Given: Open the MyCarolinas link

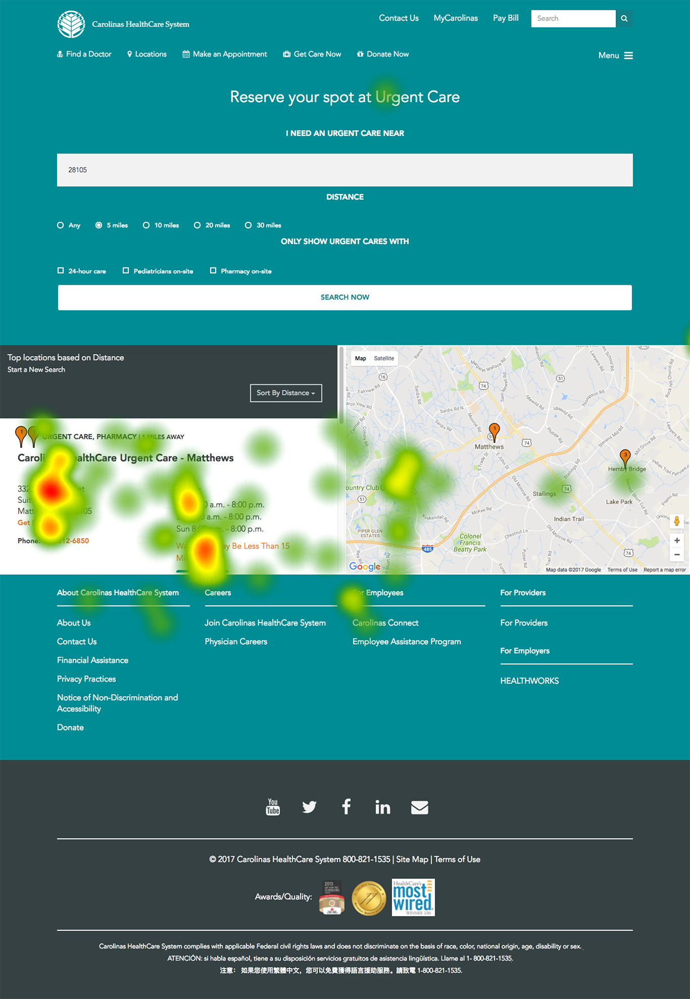Looking at the screenshot, I should [456, 18].
